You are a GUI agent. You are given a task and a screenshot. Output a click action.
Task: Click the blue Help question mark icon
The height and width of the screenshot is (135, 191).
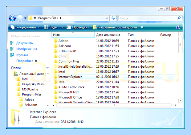178,27
